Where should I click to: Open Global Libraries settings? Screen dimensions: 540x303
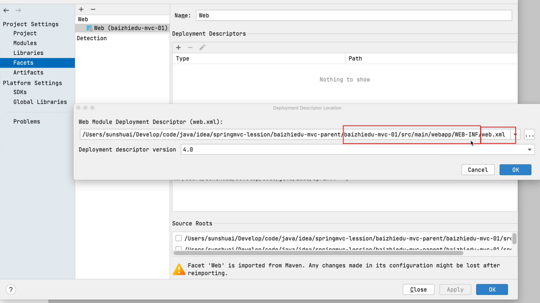coord(40,102)
